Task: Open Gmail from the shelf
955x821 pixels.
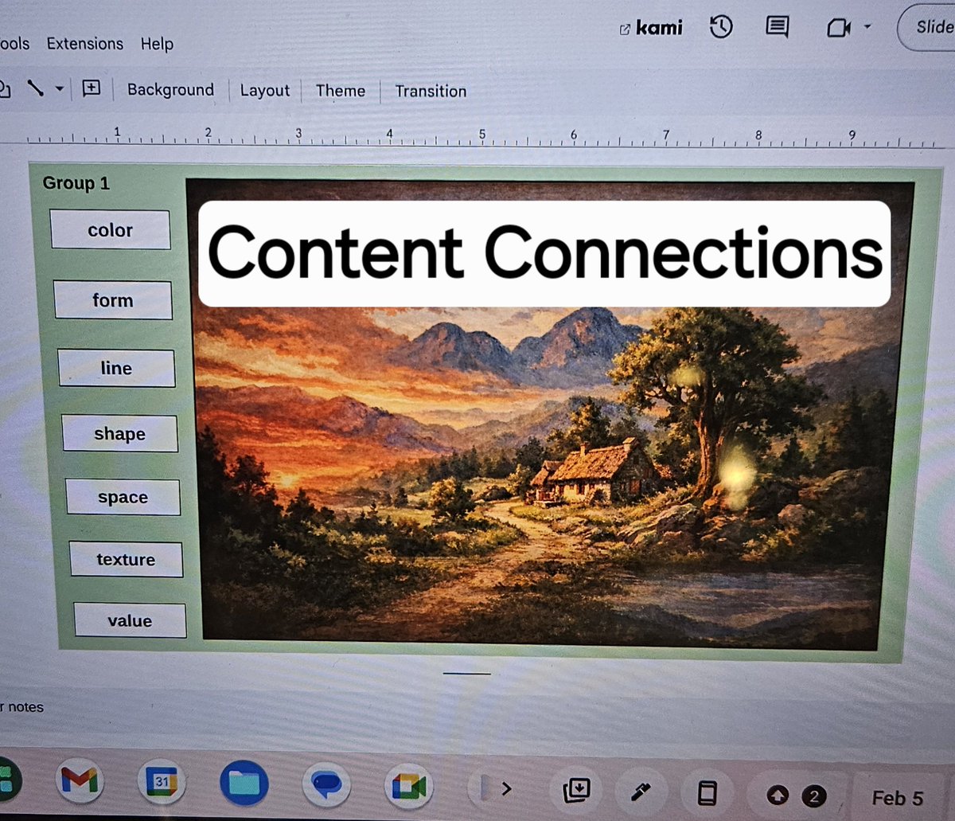Action: [80, 780]
